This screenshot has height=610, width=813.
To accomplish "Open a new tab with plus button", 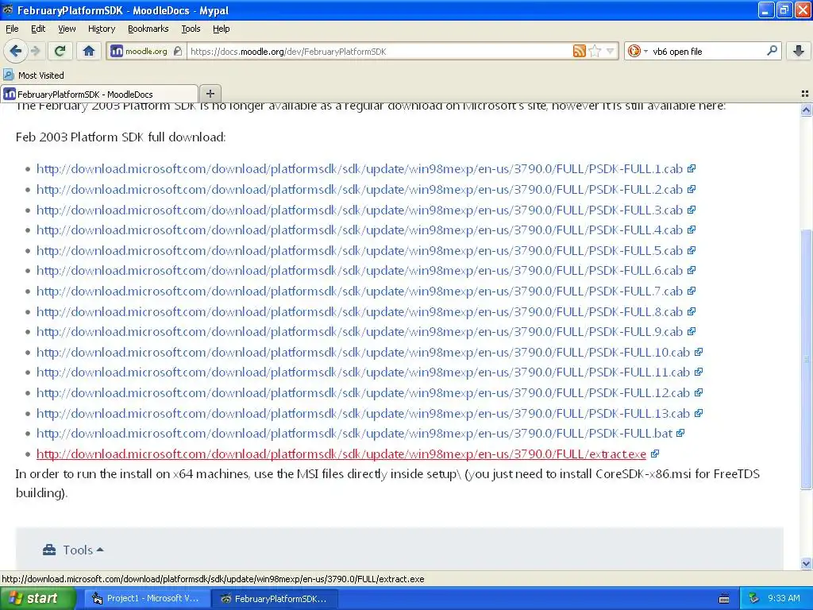I will pyautogui.click(x=210, y=94).
